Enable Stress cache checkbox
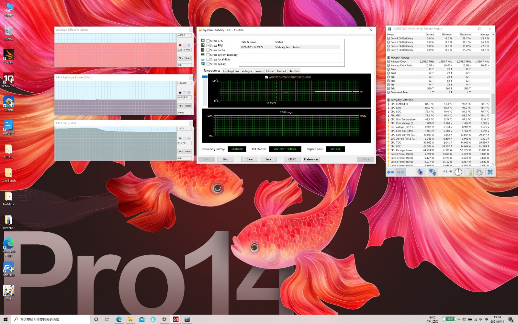The image size is (518, 324). (208, 50)
